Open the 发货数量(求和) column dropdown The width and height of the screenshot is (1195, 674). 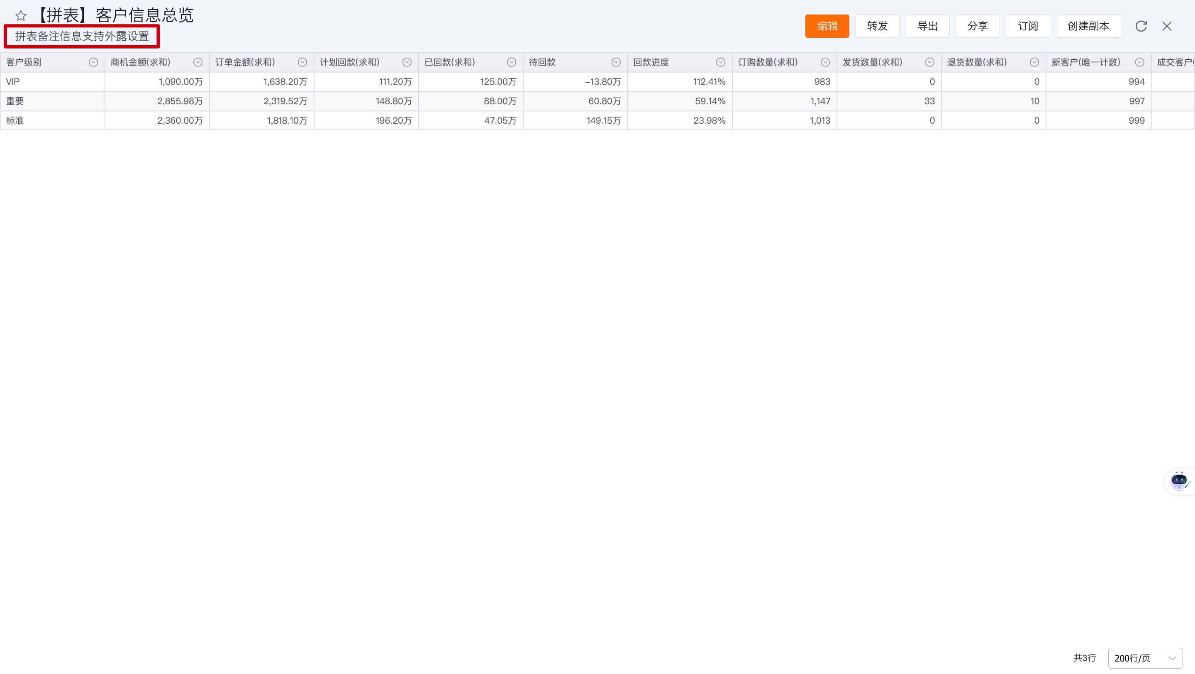pos(929,62)
